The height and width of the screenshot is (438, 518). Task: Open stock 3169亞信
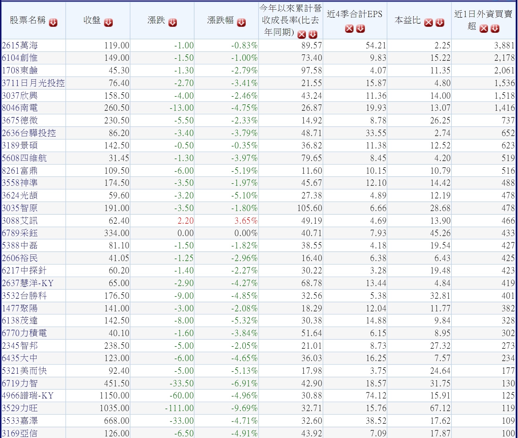point(20,433)
